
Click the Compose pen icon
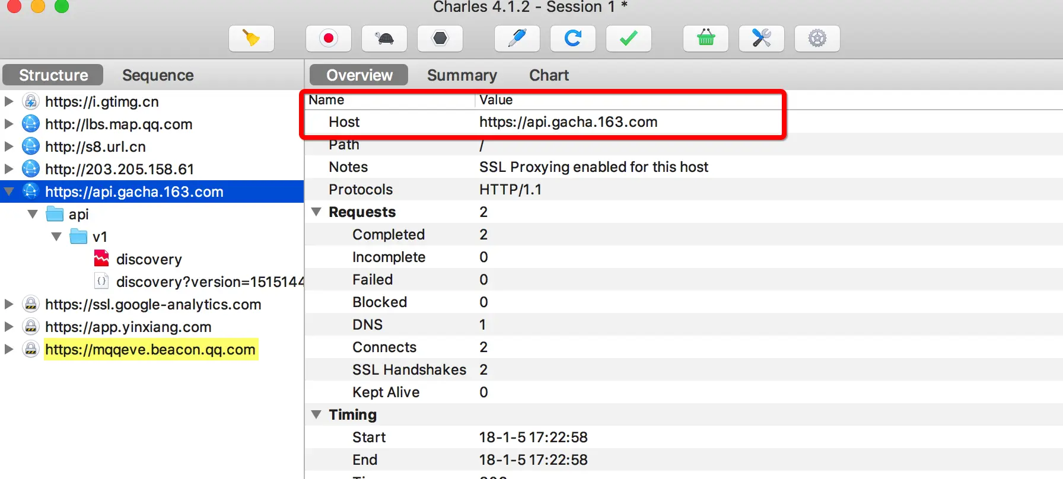517,39
